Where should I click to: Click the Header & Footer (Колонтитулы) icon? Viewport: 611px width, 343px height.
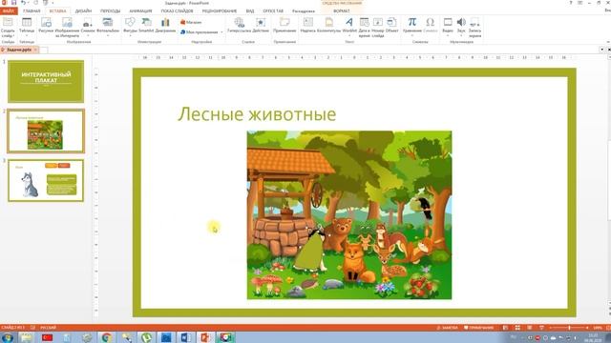tap(328, 22)
